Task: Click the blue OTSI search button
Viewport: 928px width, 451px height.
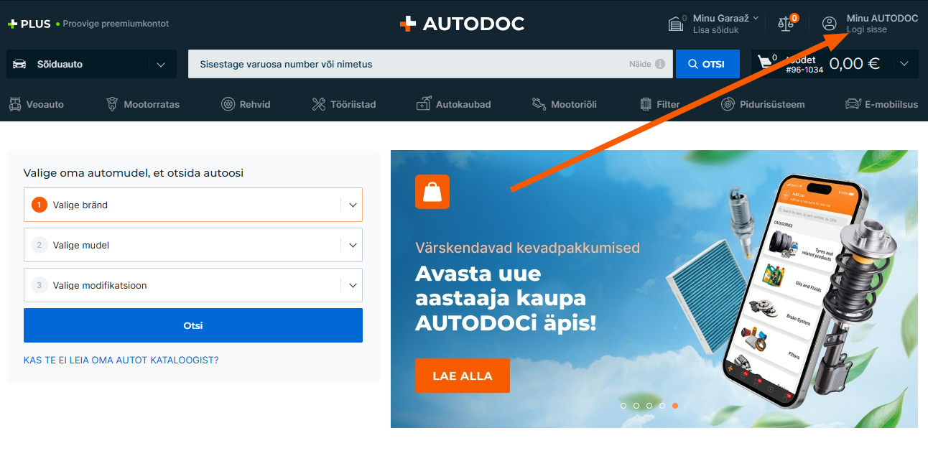Action: [x=707, y=64]
